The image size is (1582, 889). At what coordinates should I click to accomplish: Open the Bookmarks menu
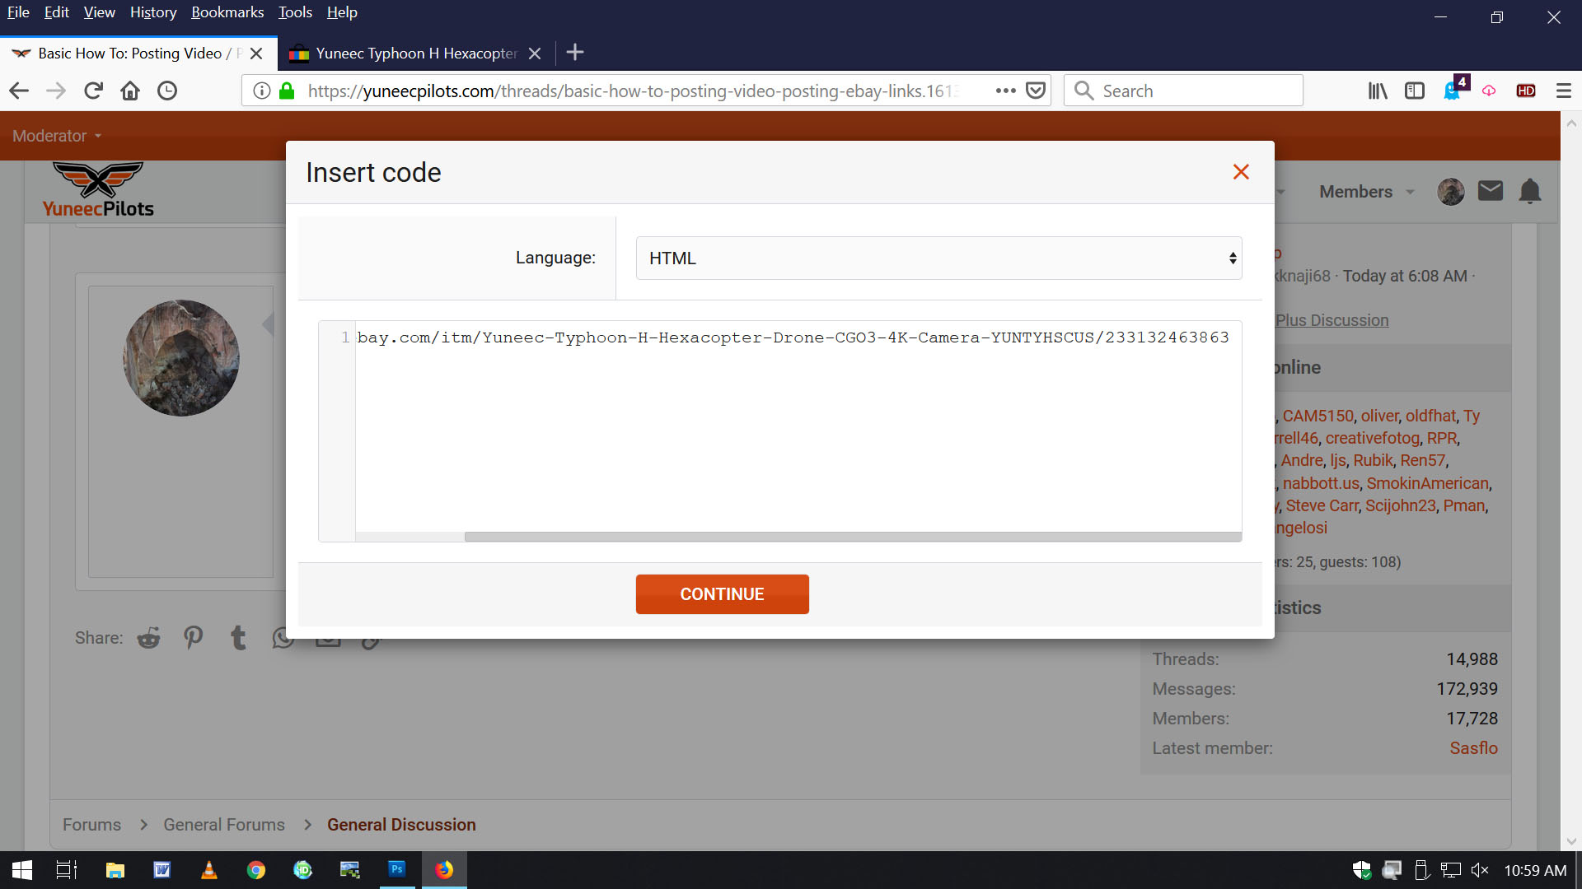227,12
